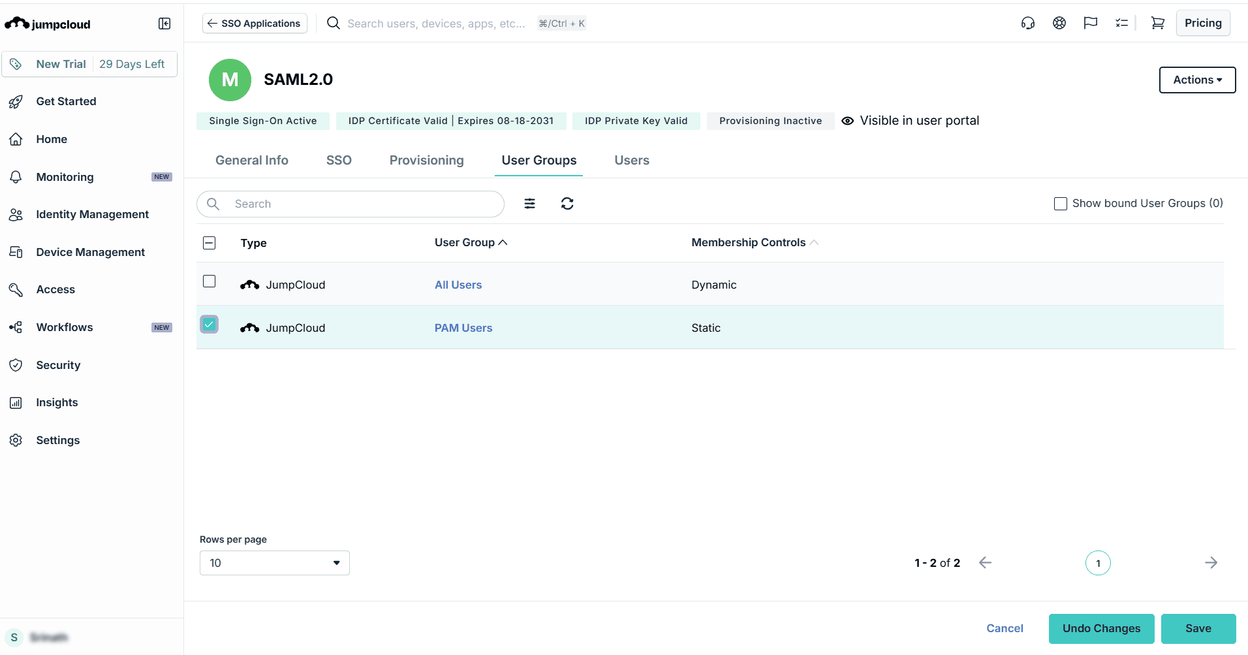This screenshot has height=655, width=1248.
Task: Check the All Users group checkbox
Action: coord(210,281)
